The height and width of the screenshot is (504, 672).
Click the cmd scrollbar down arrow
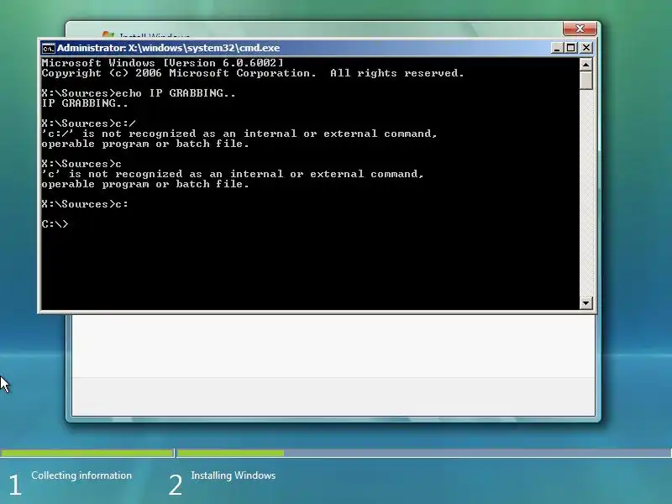[x=585, y=303]
